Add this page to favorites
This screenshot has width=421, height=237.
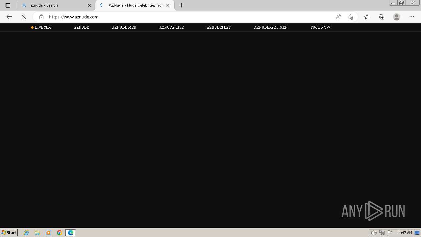coord(350,17)
